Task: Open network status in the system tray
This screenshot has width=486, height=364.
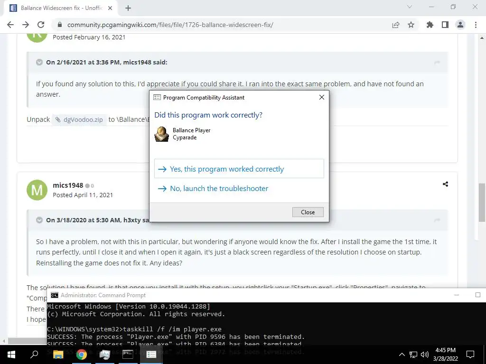Action: [413, 355]
